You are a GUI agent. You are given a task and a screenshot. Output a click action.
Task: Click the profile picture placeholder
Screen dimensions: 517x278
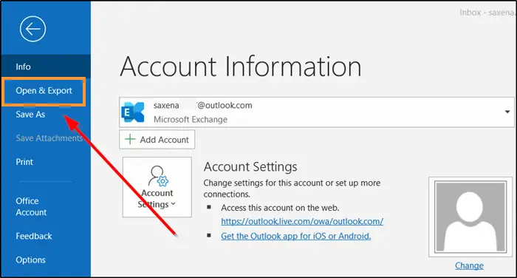[470, 217]
